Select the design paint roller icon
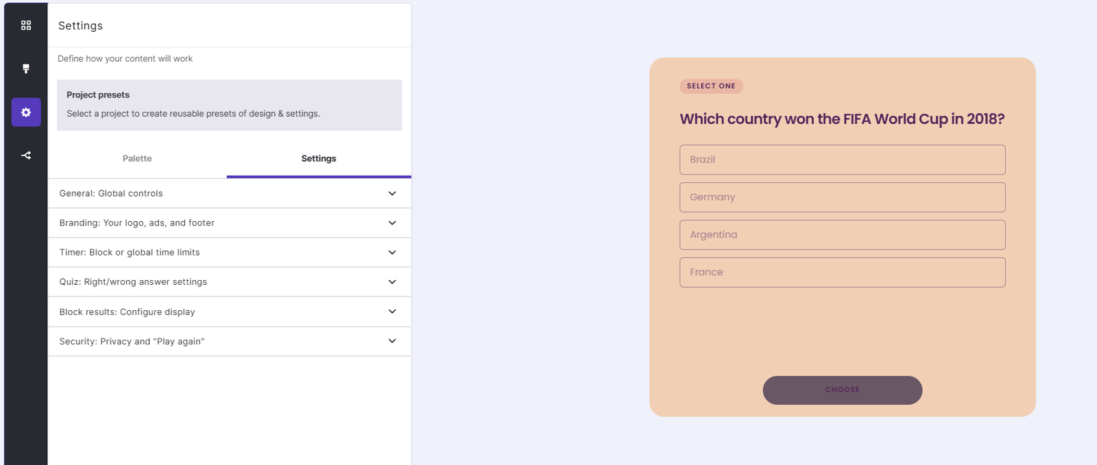The width and height of the screenshot is (1097, 465). coord(25,68)
